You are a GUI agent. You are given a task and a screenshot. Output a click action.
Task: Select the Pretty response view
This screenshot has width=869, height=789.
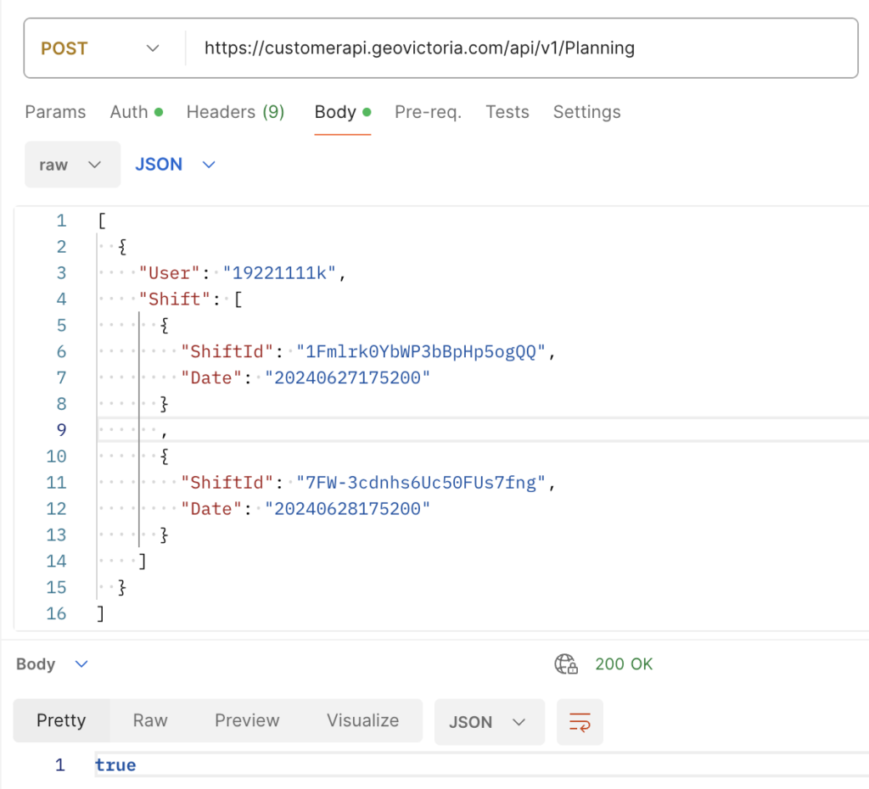tap(61, 720)
